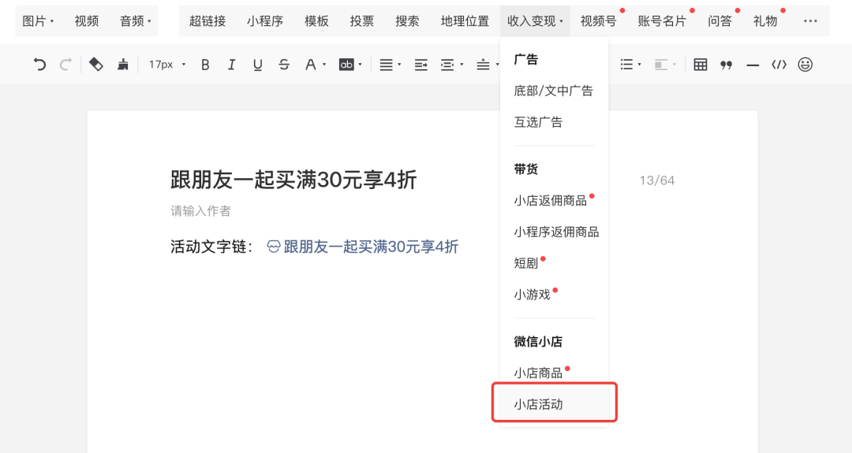This screenshot has height=453, width=852.
Task: Insert a blockquote with the quote icon
Action: point(727,65)
